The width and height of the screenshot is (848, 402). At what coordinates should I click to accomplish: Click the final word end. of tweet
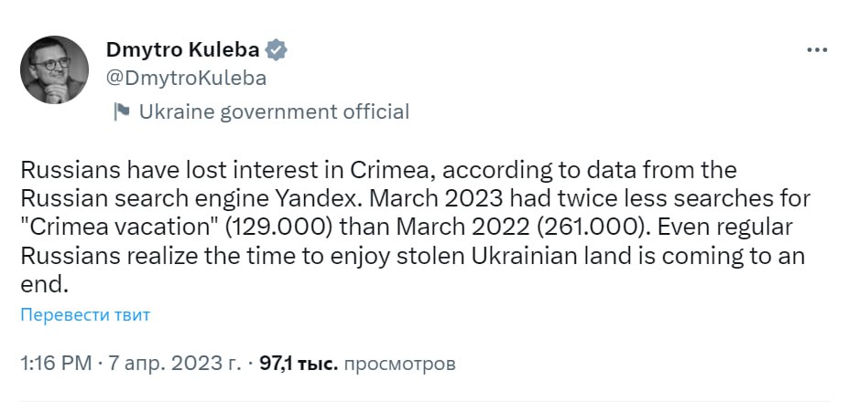[44, 284]
